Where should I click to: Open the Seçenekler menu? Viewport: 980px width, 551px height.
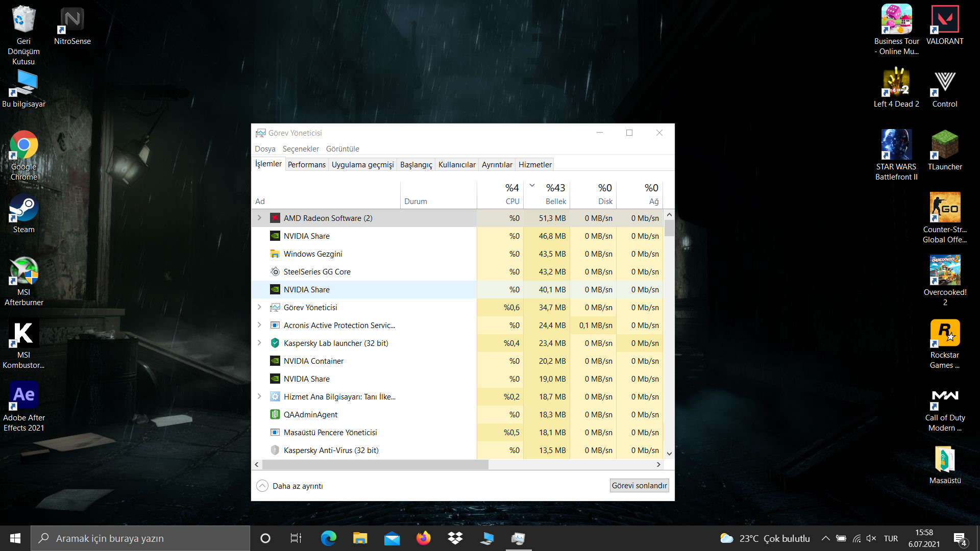tap(301, 149)
